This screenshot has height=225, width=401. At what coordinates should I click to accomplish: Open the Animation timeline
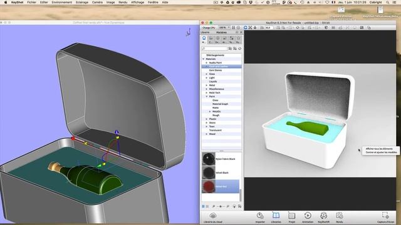tap(308, 217)
